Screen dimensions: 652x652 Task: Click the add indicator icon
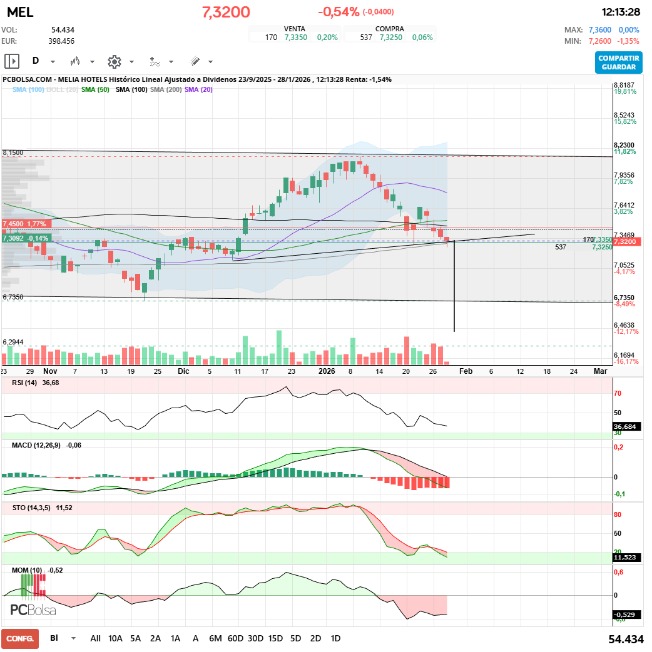click(154, 61)
